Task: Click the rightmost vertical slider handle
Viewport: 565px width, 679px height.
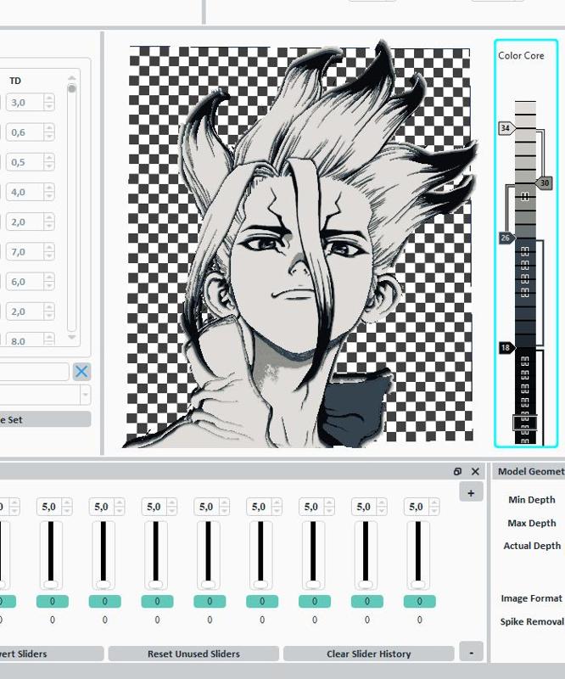Action: coord(417,585)
